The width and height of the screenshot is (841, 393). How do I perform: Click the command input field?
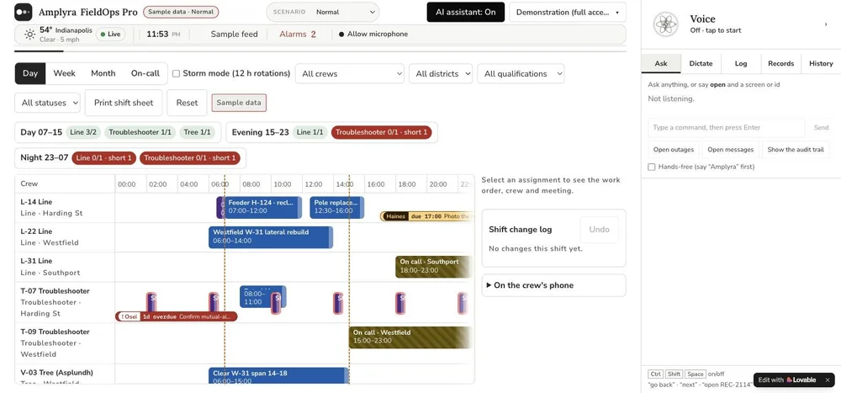click(727, 128)
